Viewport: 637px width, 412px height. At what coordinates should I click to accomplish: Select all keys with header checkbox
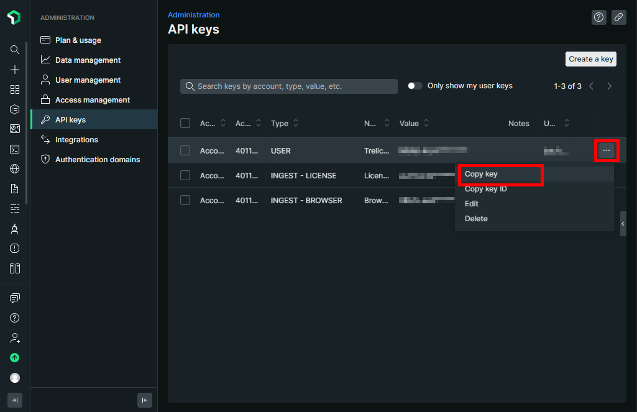click(185, 123)
